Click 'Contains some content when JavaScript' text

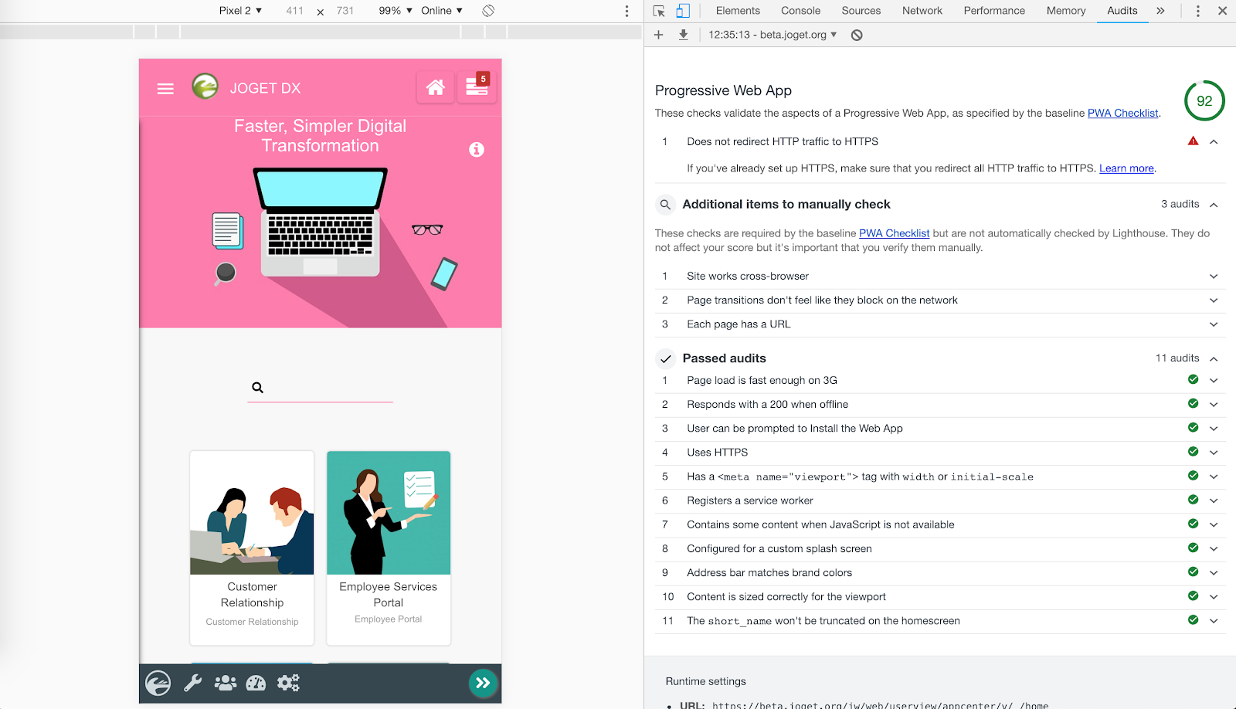(x=820, y=525)
